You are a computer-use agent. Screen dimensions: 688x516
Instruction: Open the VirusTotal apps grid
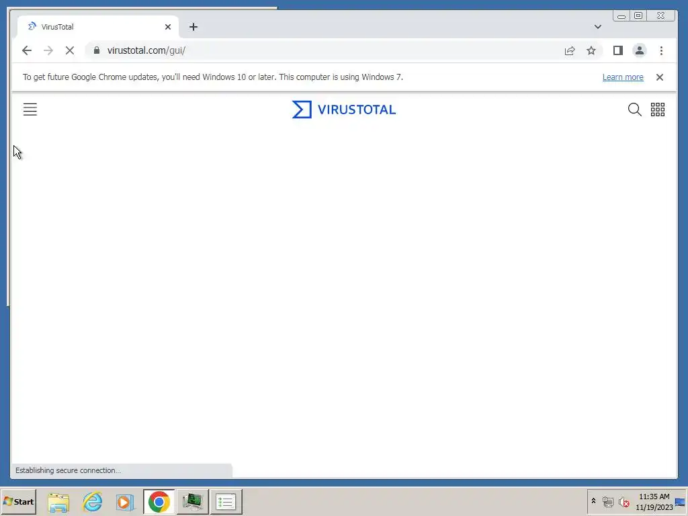tap(657, 110)
